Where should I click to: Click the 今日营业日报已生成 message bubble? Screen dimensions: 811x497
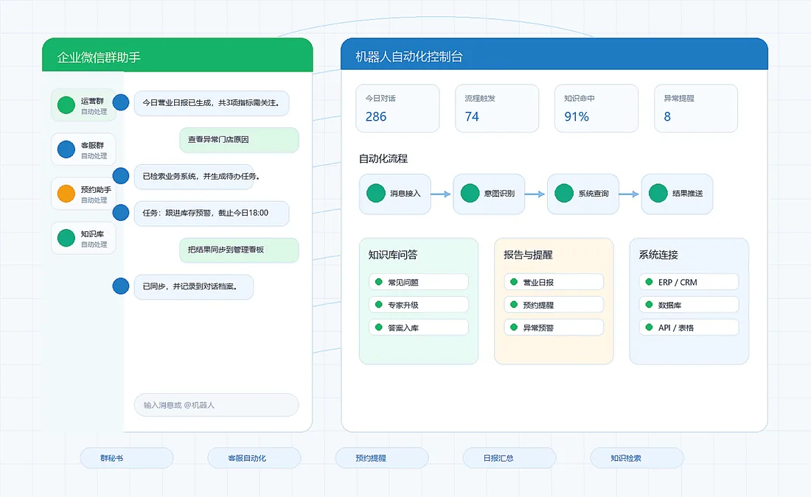212,103
